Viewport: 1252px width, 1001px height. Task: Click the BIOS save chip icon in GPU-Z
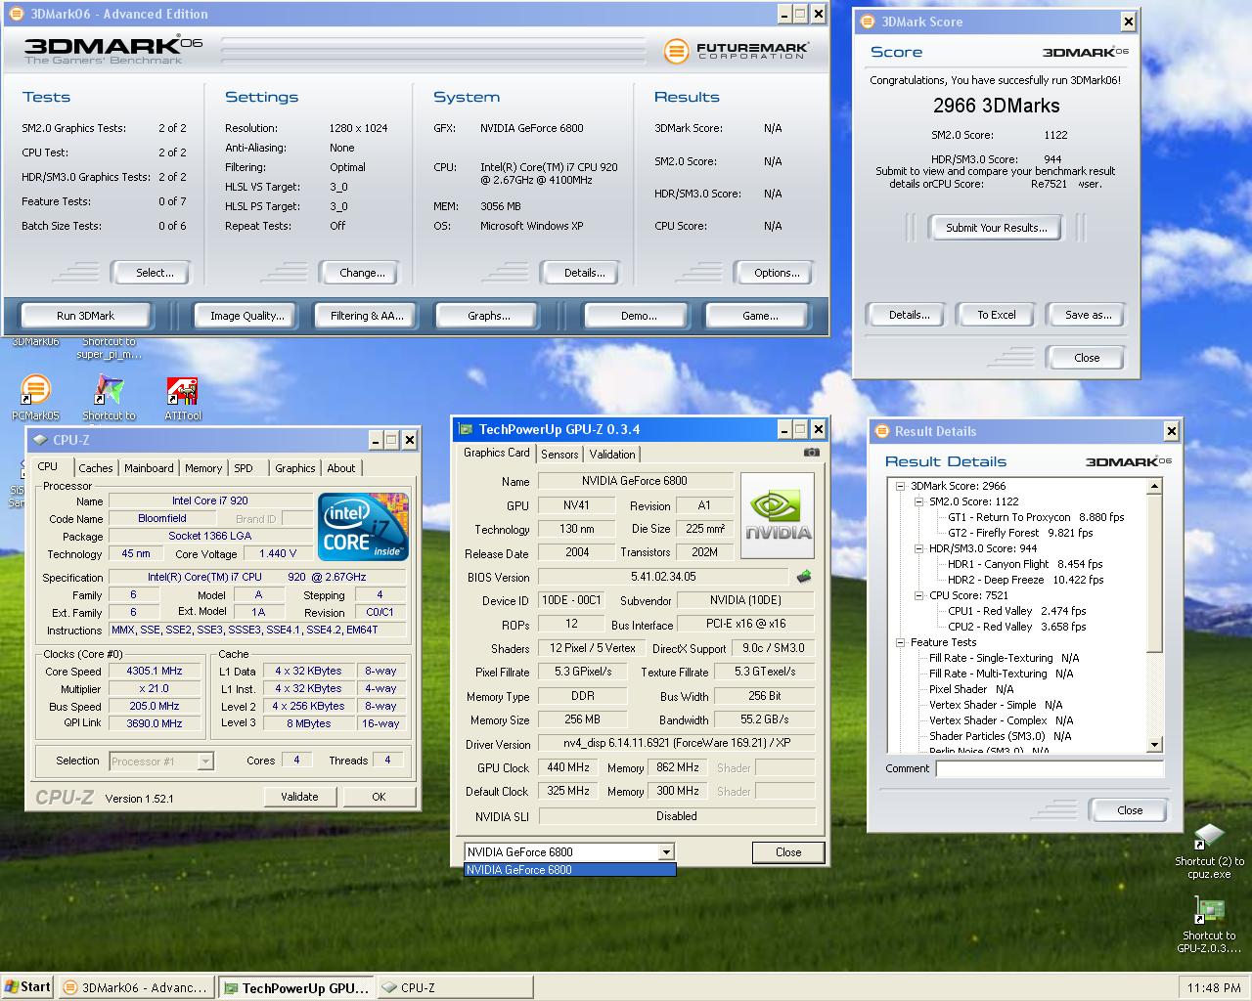tap(804, 577)
